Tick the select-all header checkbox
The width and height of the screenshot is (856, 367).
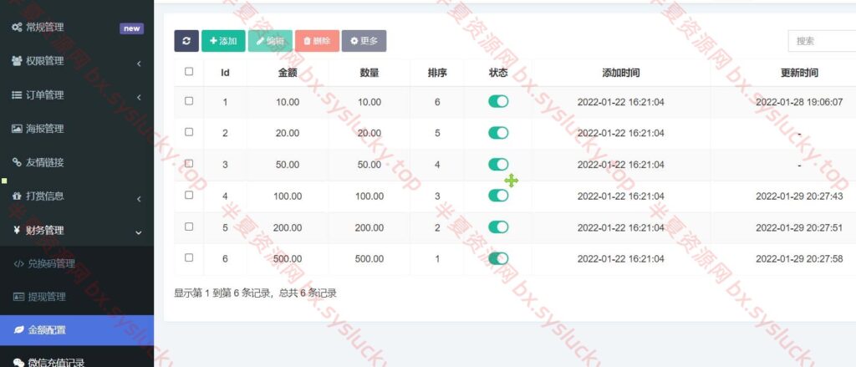coord(189,72)
